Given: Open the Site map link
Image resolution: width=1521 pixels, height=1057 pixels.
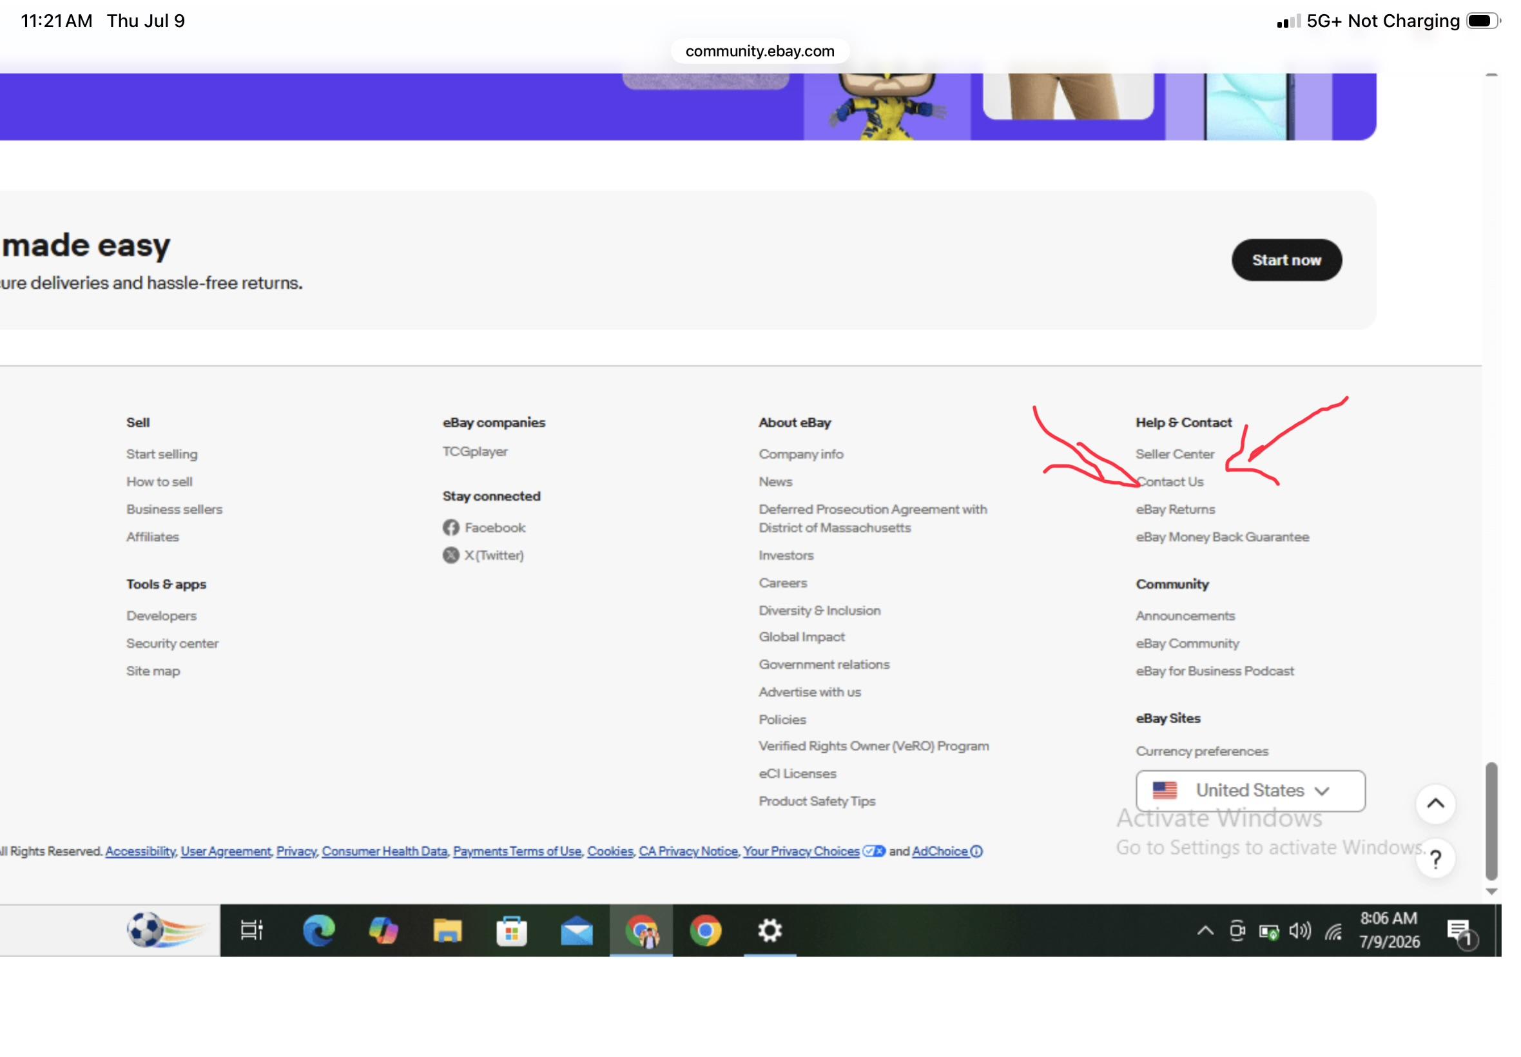Looking at the screenshot, I should click(x=153, y=672).
